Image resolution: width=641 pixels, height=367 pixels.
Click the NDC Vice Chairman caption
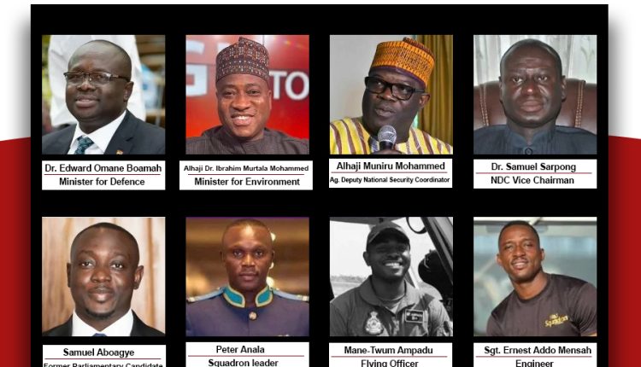click(532, 180)
